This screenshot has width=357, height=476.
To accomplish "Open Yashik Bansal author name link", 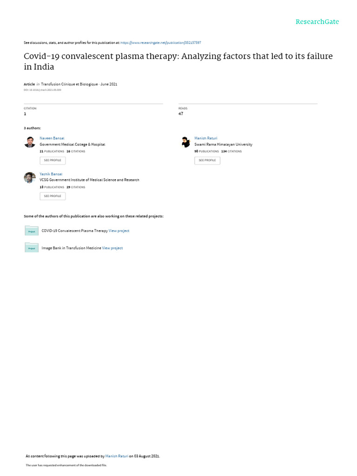I will (x=51, y=174).
